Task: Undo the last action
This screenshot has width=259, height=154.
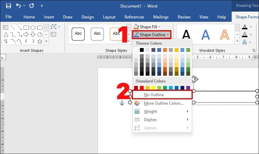Action: (18, 6)
